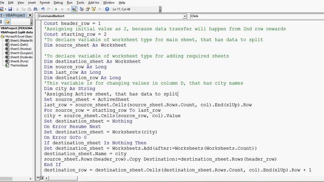The height and width of the screenshot is (182, 324).
Task: Open the CommandButton1 object dropdown arrow
Action: coord(185,16)
